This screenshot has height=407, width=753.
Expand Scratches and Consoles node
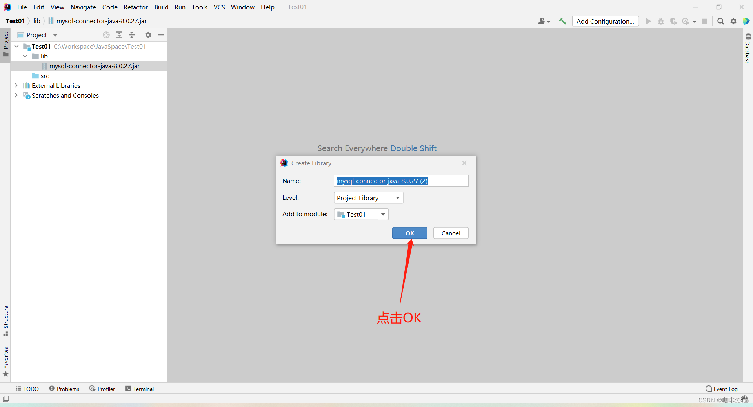pos(16,95)
